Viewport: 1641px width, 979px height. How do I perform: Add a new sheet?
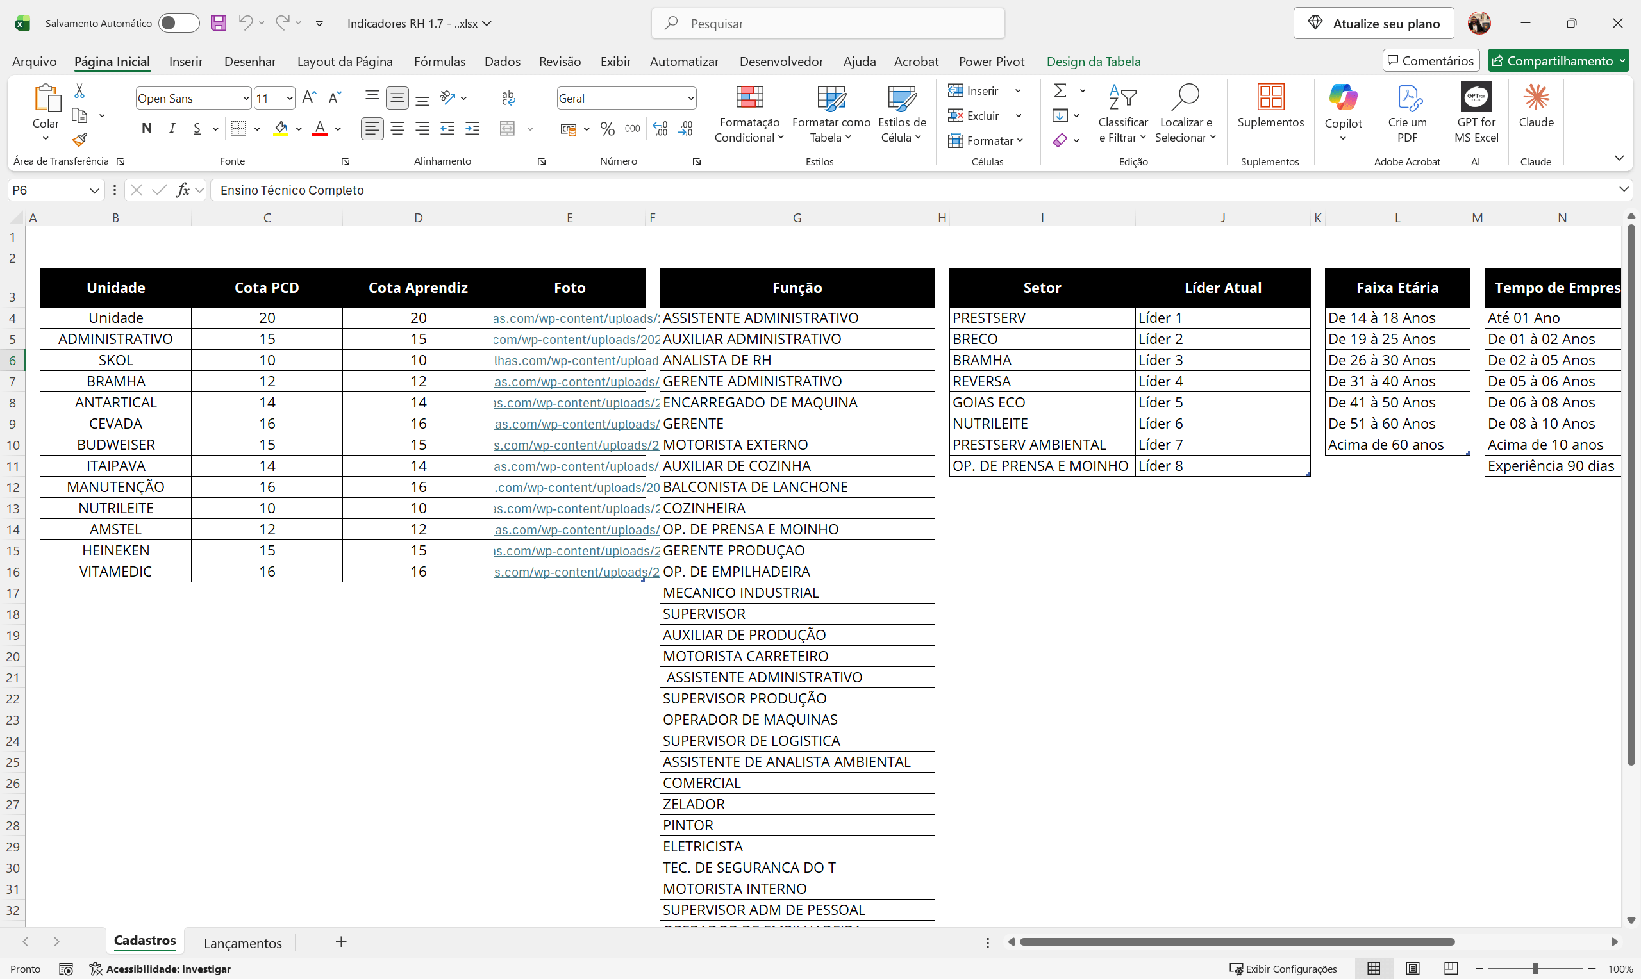[341, 942]
